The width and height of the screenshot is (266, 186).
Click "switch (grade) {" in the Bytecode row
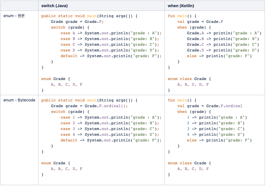[70, 112]
